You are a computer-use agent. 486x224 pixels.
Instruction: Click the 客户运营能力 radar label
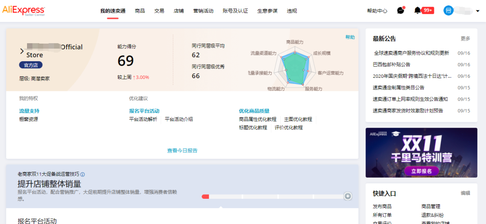[x=331, y=73]
